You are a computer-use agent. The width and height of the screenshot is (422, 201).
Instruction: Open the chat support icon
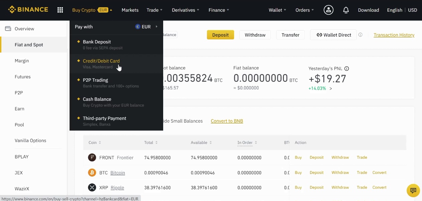click(x=413, y=191)
